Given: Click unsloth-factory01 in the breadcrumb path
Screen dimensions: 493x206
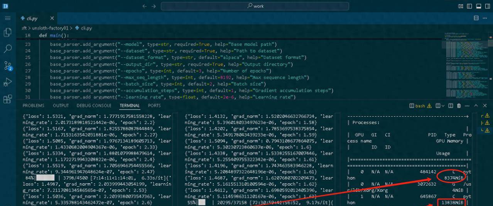Looking at the screenshot, I should 50,28.
